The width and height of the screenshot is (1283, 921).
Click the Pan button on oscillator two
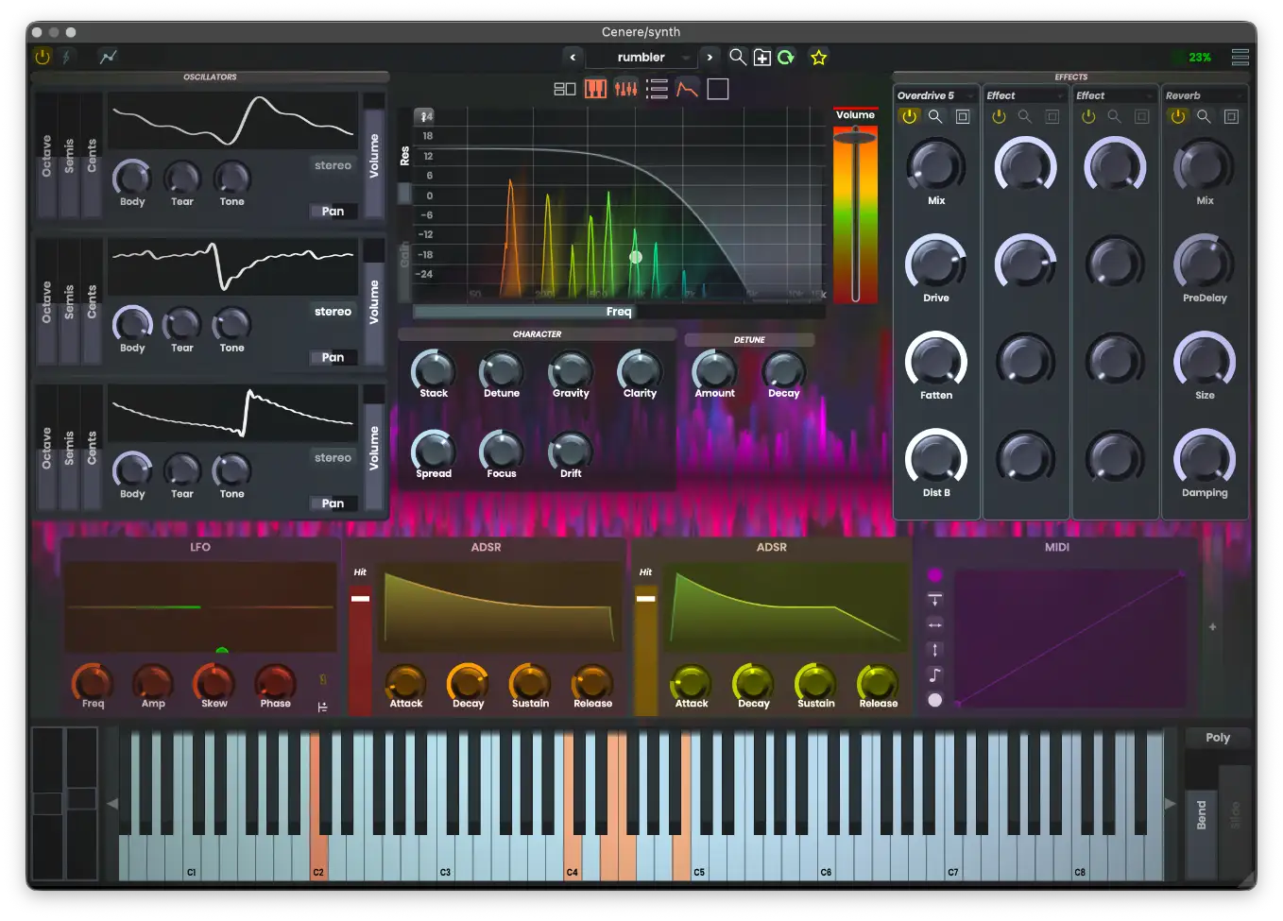[333, 357]
